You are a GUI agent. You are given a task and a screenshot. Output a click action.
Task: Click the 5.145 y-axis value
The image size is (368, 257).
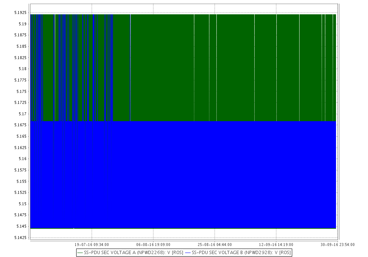click(x=22, y=226)
